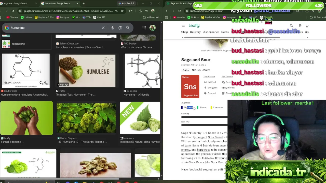Click the Energetic effect
The image size is (326, 183).
pos(210,88)
